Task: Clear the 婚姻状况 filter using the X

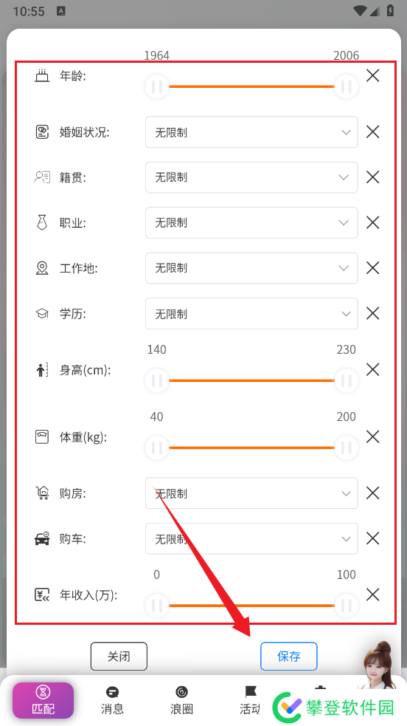Action: [372, 132]
